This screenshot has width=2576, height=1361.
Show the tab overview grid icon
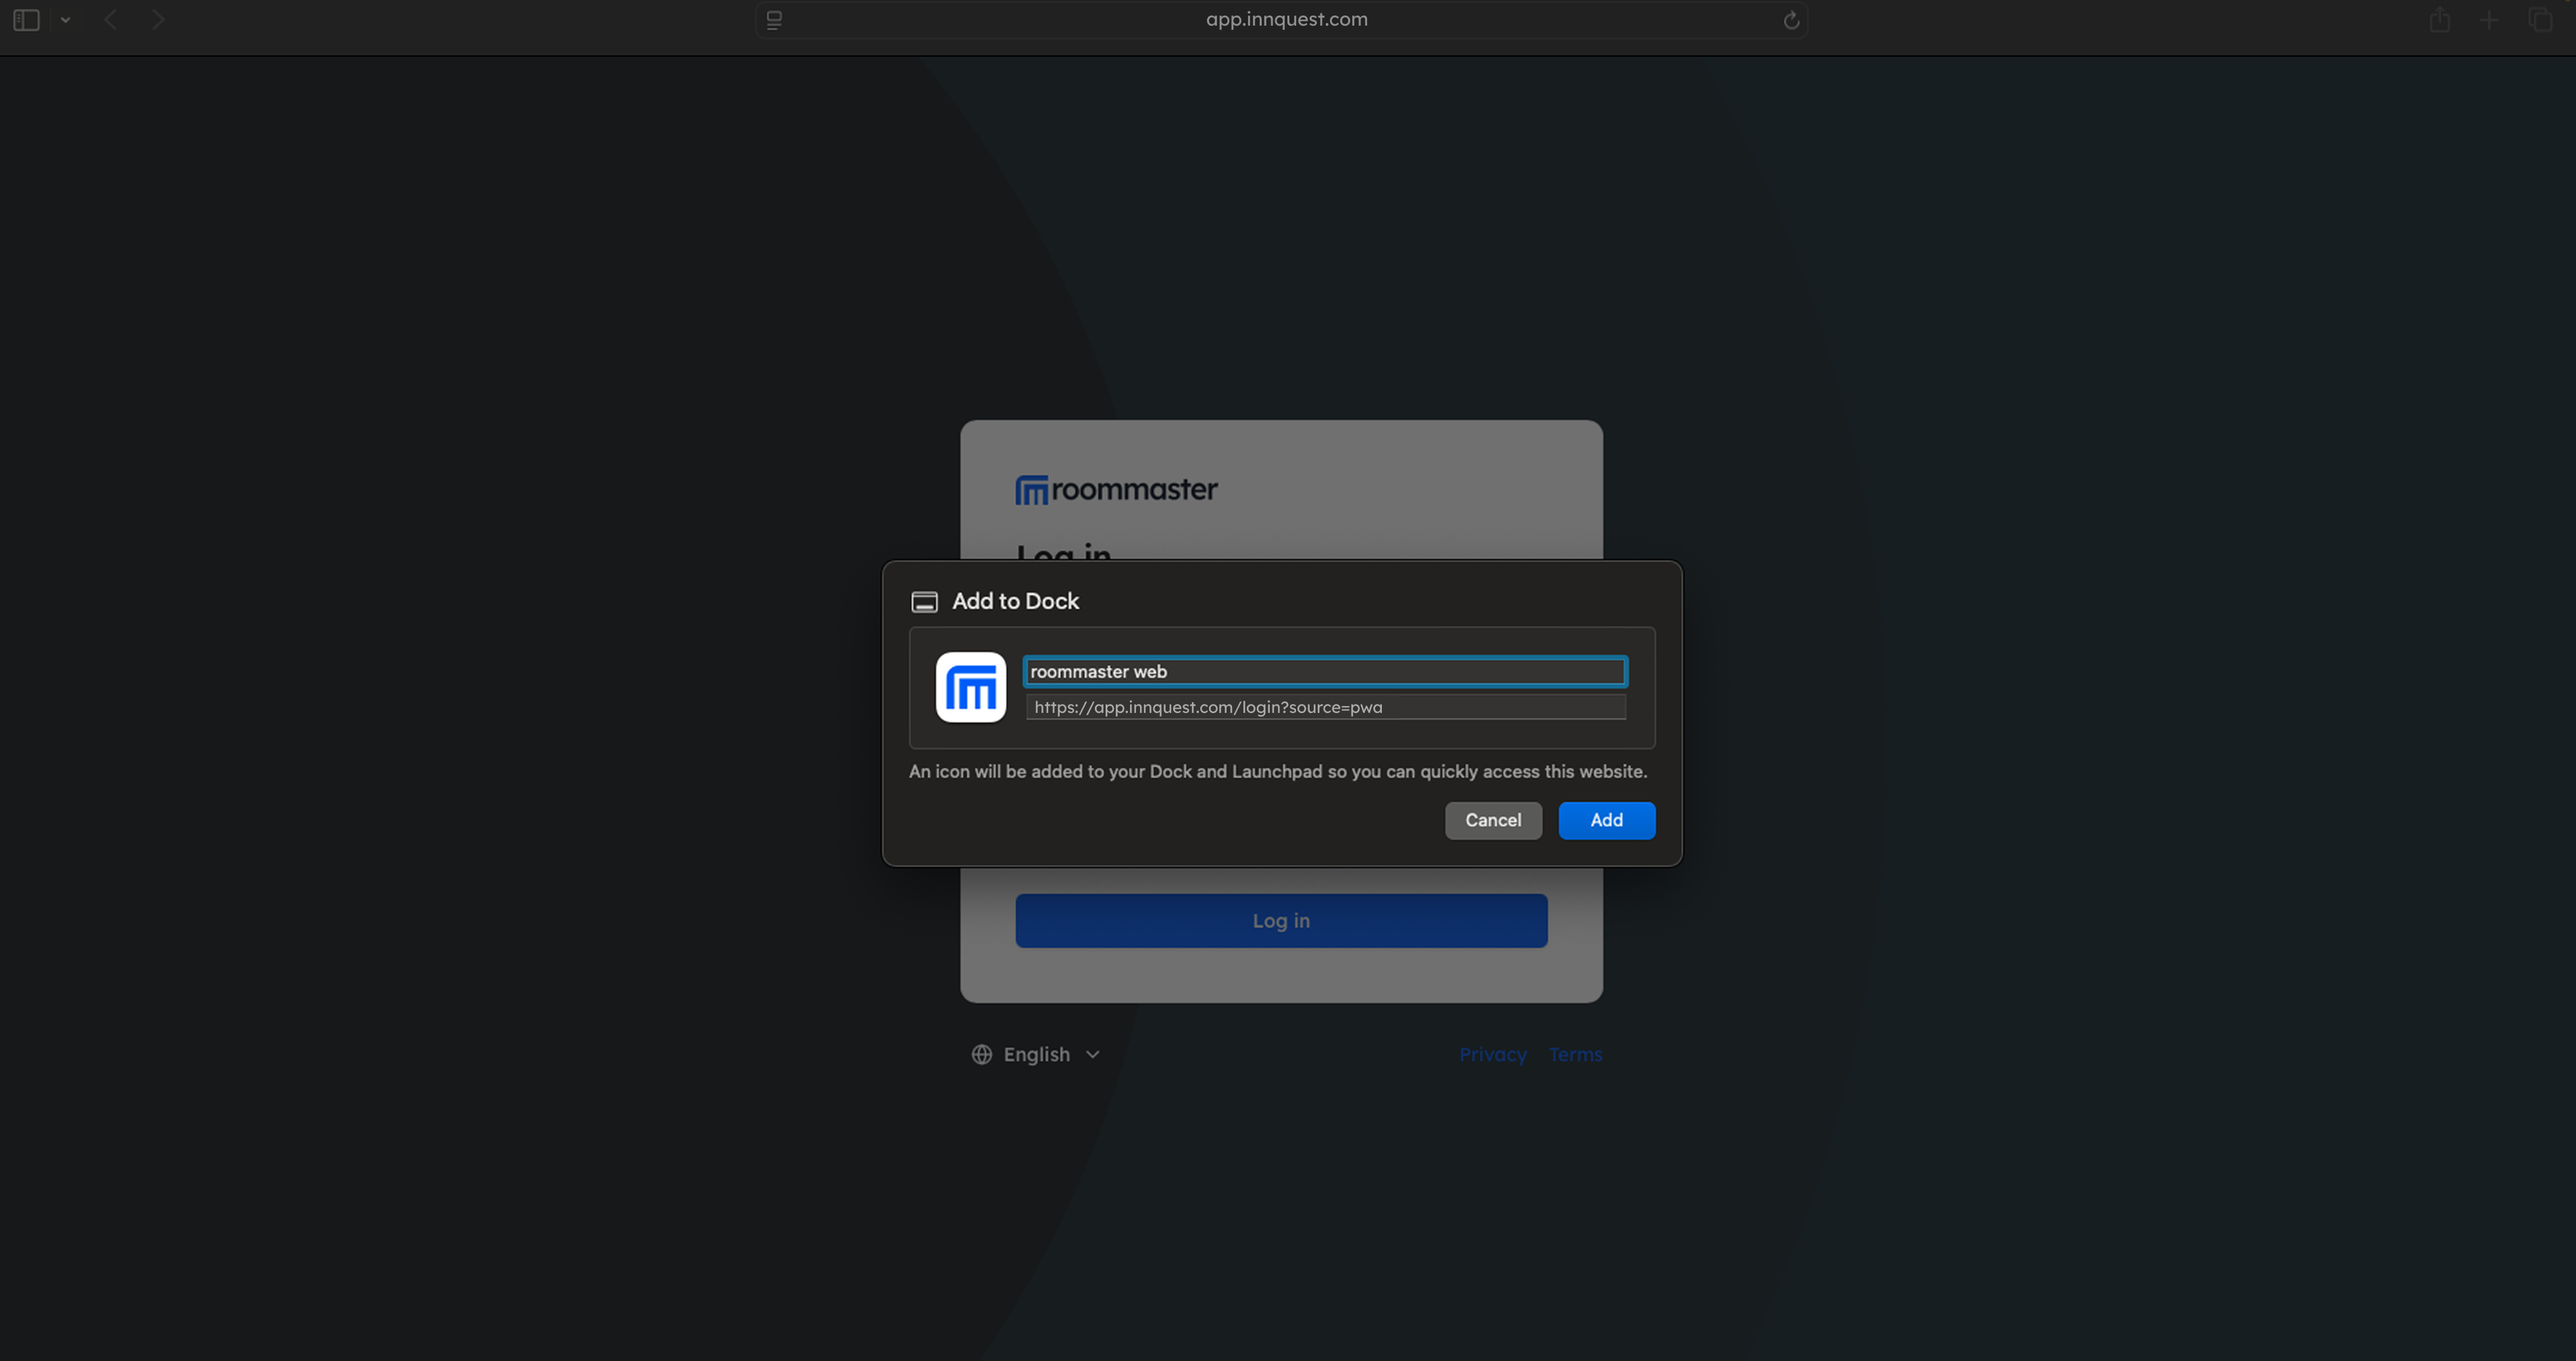[2541, 19]
